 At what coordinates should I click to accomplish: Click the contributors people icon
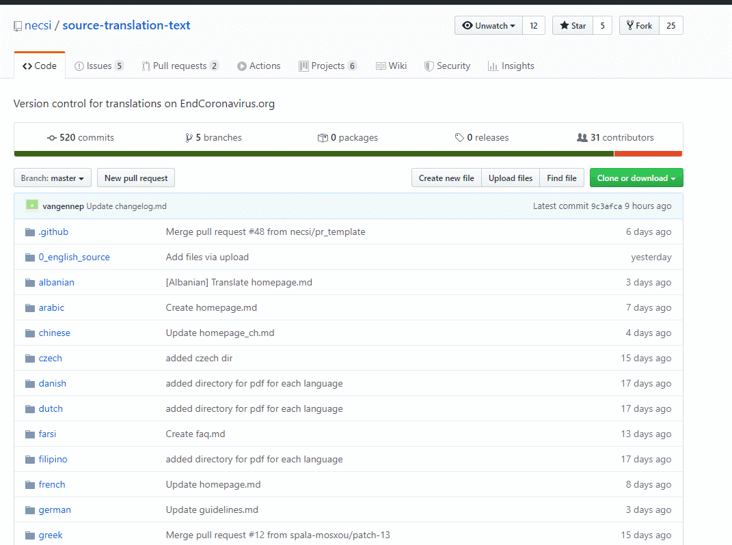click(x=582, y=138)
